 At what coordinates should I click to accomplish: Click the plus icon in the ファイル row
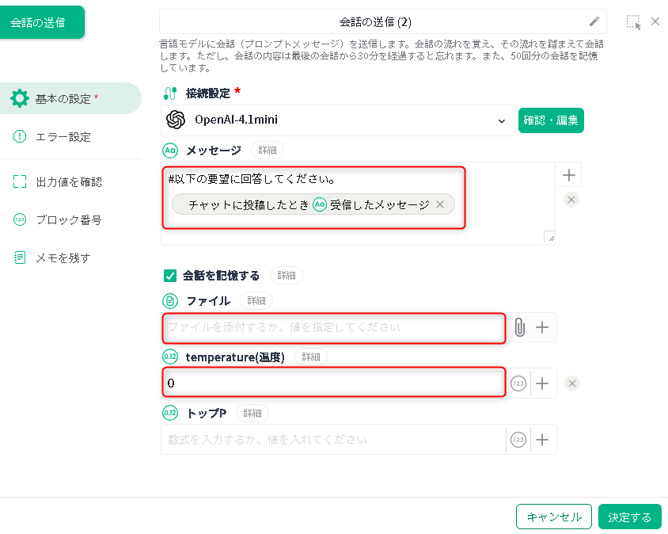coord(542,327)
